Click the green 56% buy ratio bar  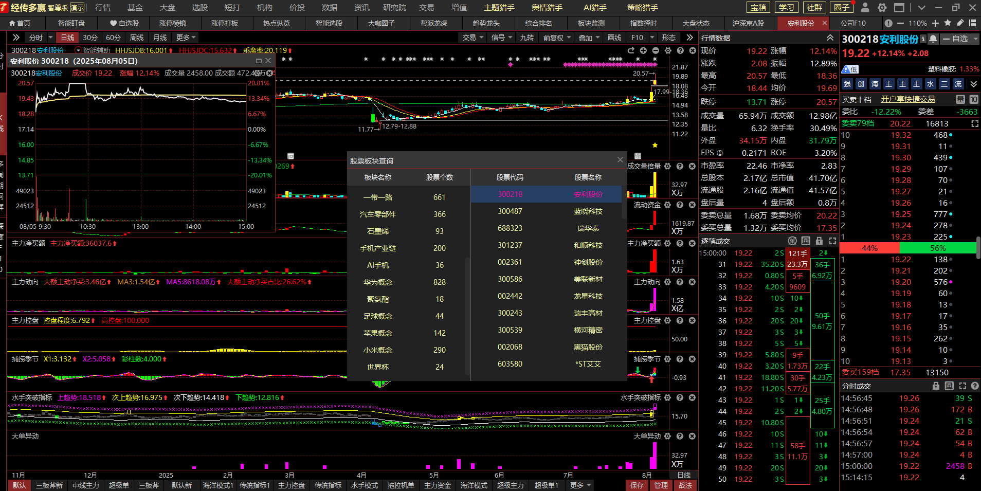[938, 248]
